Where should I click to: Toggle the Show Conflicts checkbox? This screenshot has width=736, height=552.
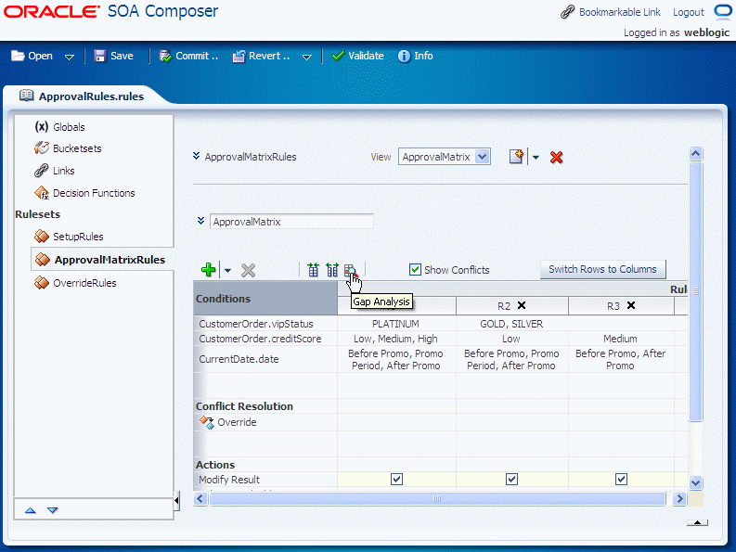pyautogui.click(x=415, y=269)
